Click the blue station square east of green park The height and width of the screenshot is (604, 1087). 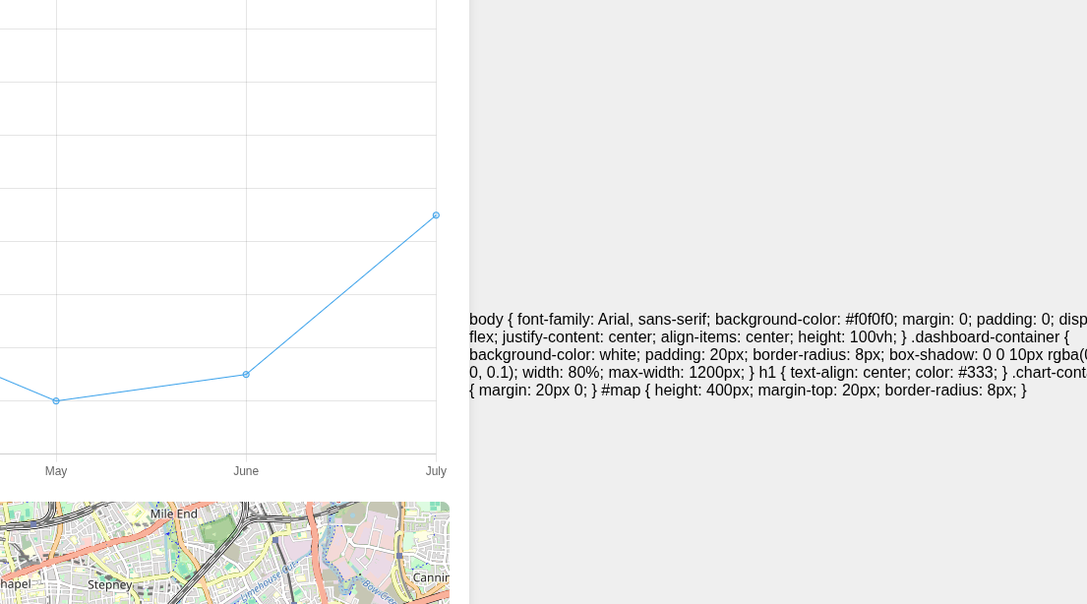276,539
